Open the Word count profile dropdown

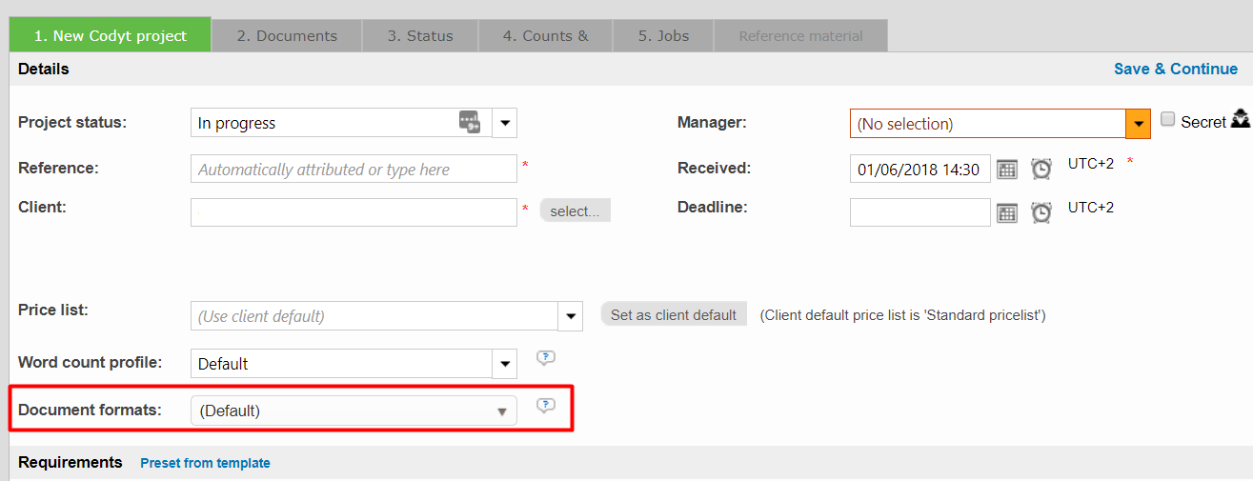coord(505,364)
